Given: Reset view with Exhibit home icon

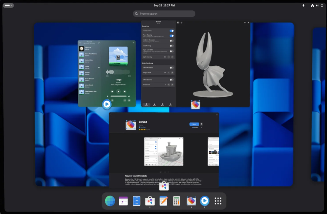Looking at the screenshot, I should point(181,23).
